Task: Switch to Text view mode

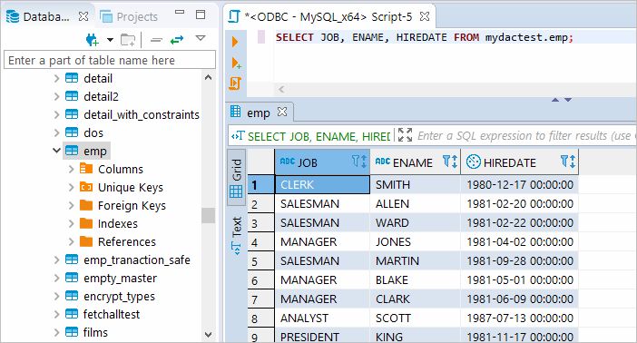Action: [236, 236]
